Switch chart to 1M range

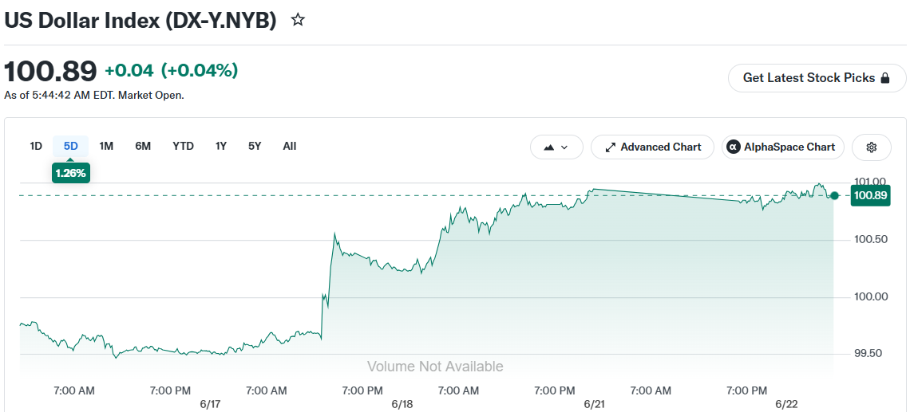tap(105, 146)
